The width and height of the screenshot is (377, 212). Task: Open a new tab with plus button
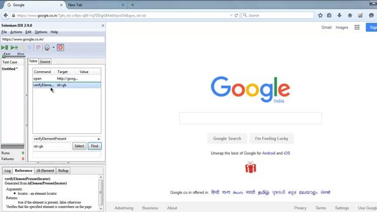[x=133, y=5]
